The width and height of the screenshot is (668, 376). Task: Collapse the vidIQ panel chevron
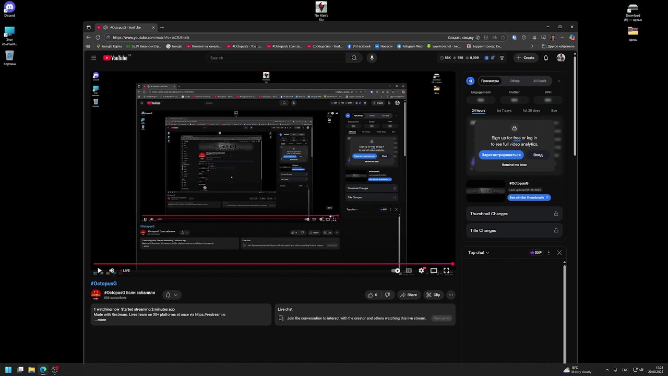click(559, 81)
